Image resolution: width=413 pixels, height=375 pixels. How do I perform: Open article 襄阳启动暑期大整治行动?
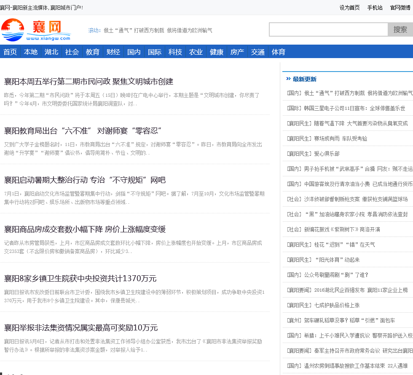point(85,180)
